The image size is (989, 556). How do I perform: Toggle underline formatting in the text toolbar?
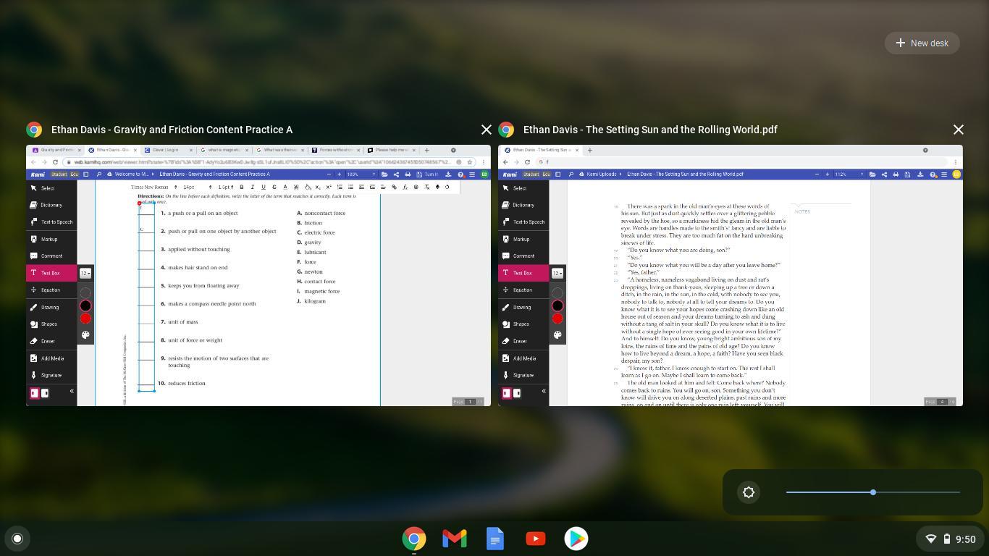tap(263, 187)
